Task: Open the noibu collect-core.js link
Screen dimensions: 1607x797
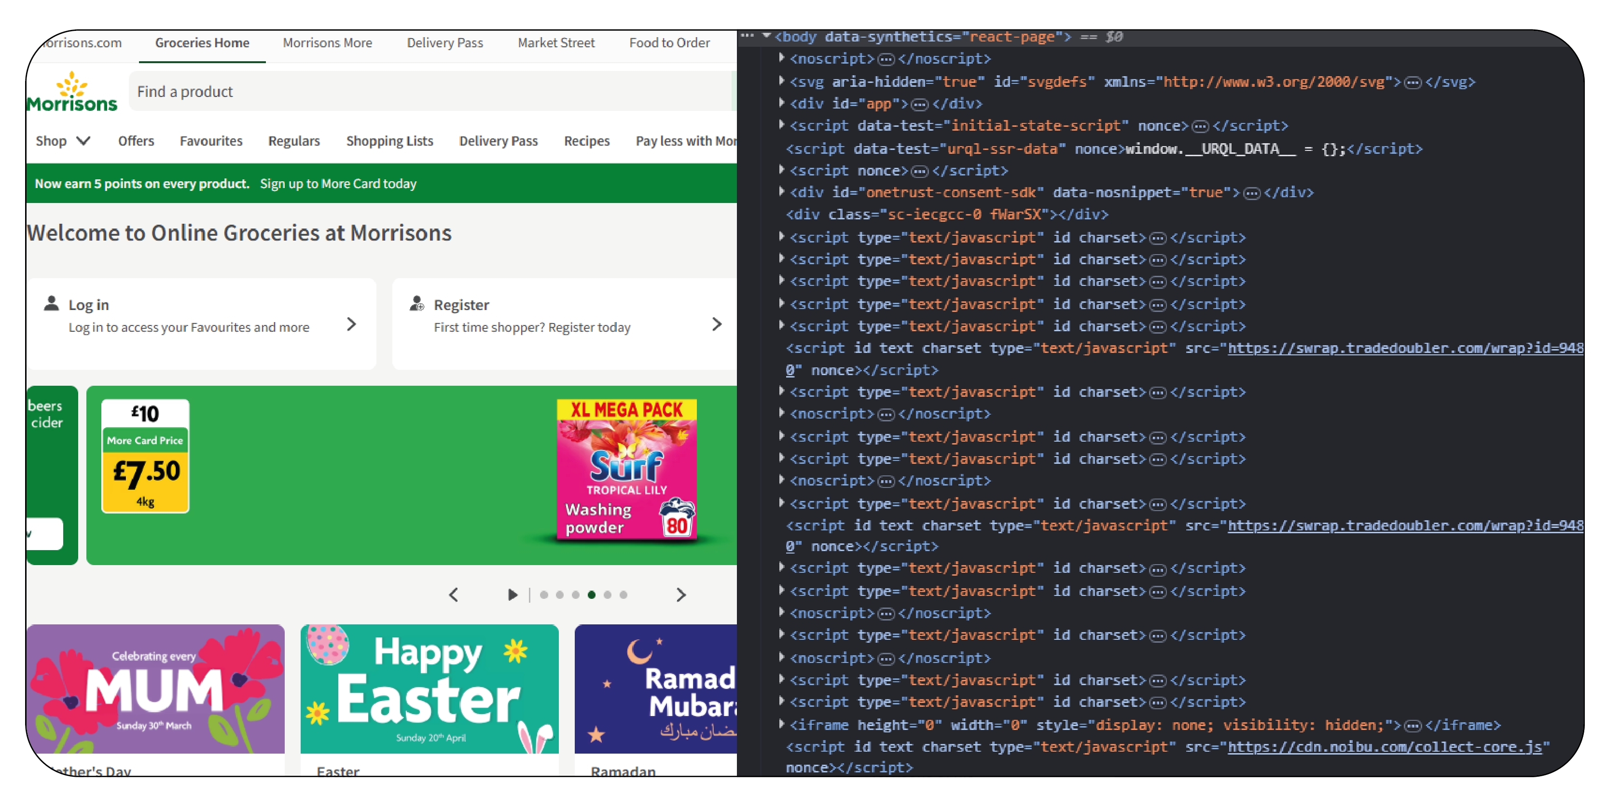Action: 1385,746
